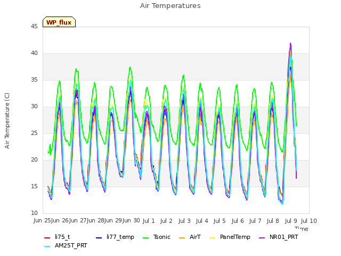Click the Jul 3 x-axis date label

(184, 221)
